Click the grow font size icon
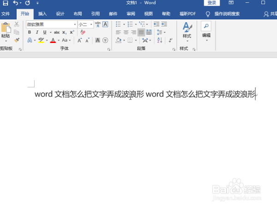The width and height of the screenshot is (277, 208). point(80,40)
